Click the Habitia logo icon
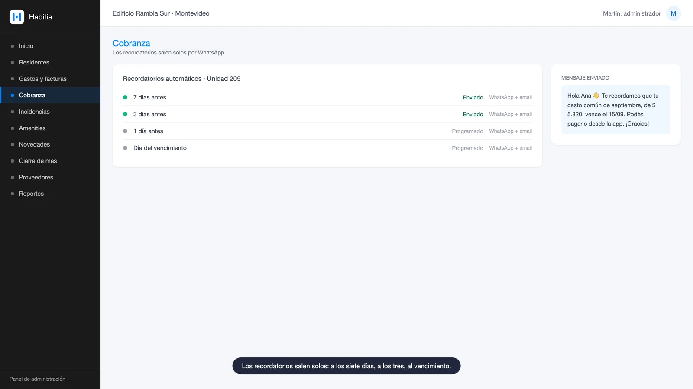The width and height of the screenshot is (693, 389). point(17,17)
